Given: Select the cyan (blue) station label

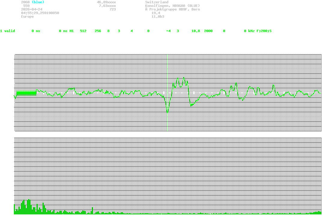Looking at the screenshot, I should pos(38,2).
